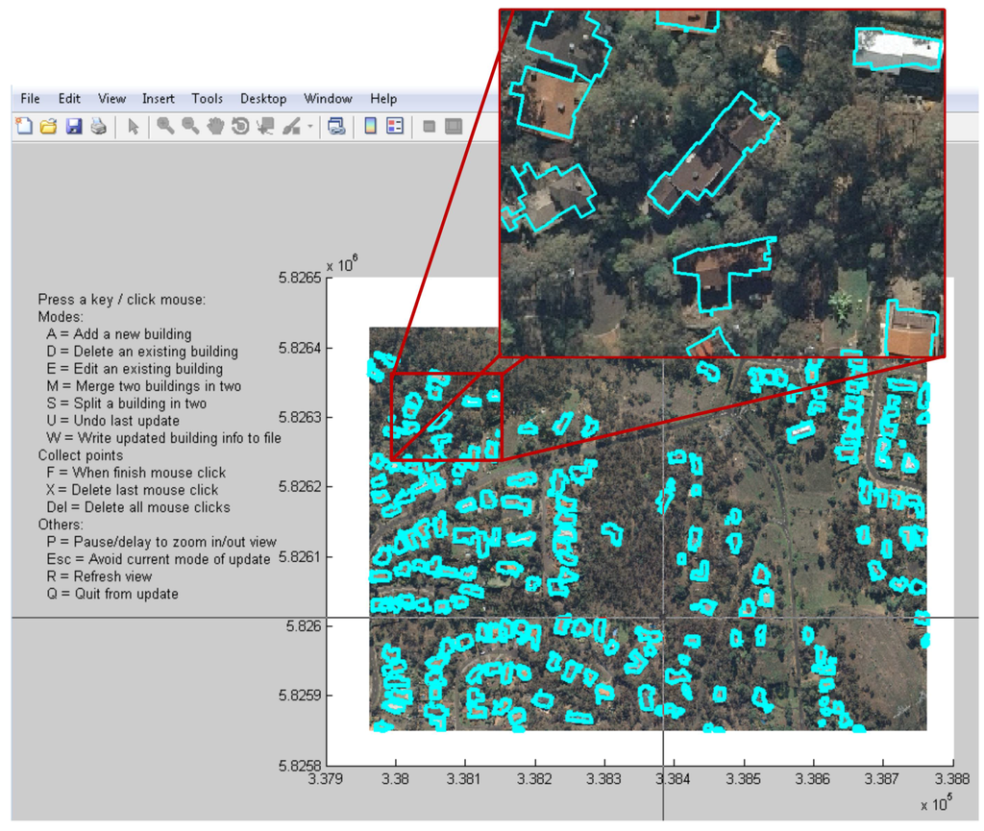The image size is (984, 831).
Task: Toggle Zoom Out mode
Action: click(x=189, y=125)
